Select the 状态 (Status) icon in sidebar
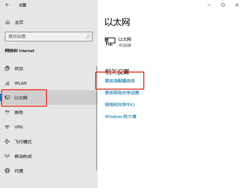 tap(8, 69)
